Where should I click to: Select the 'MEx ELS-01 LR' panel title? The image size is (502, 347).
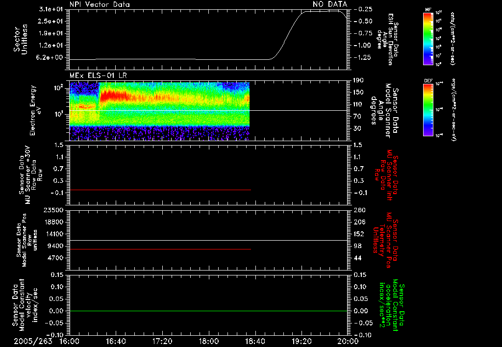(x=98, y=75)
